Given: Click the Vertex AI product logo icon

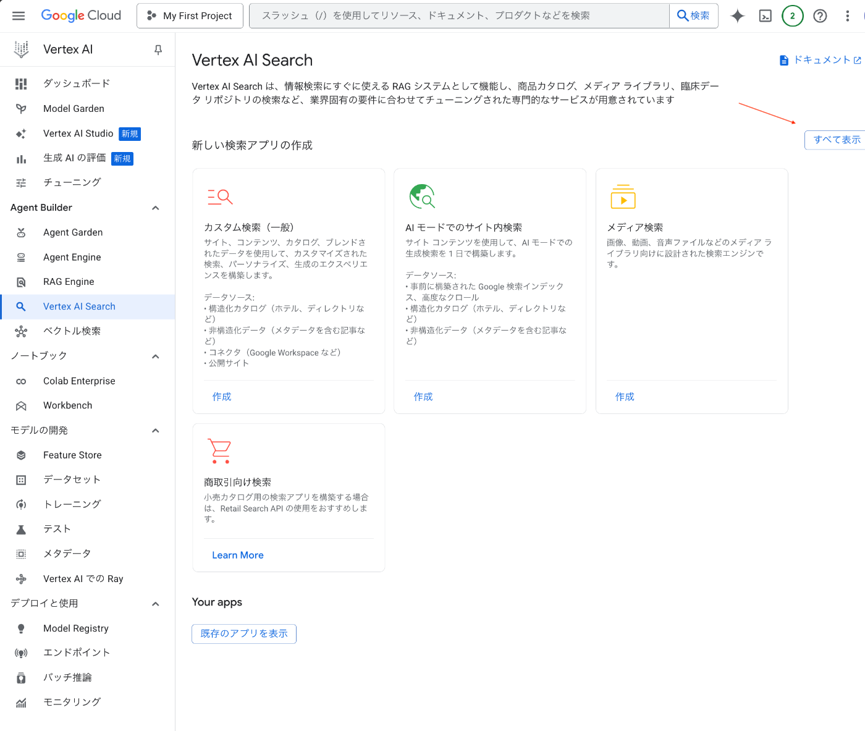Looking at the screenshot, I should click(22, 49).
